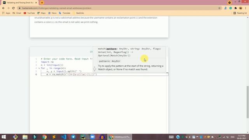249x140 pixels.
Task: Click the signature overload up/down arrows 1/2
Action: (95, 69)
